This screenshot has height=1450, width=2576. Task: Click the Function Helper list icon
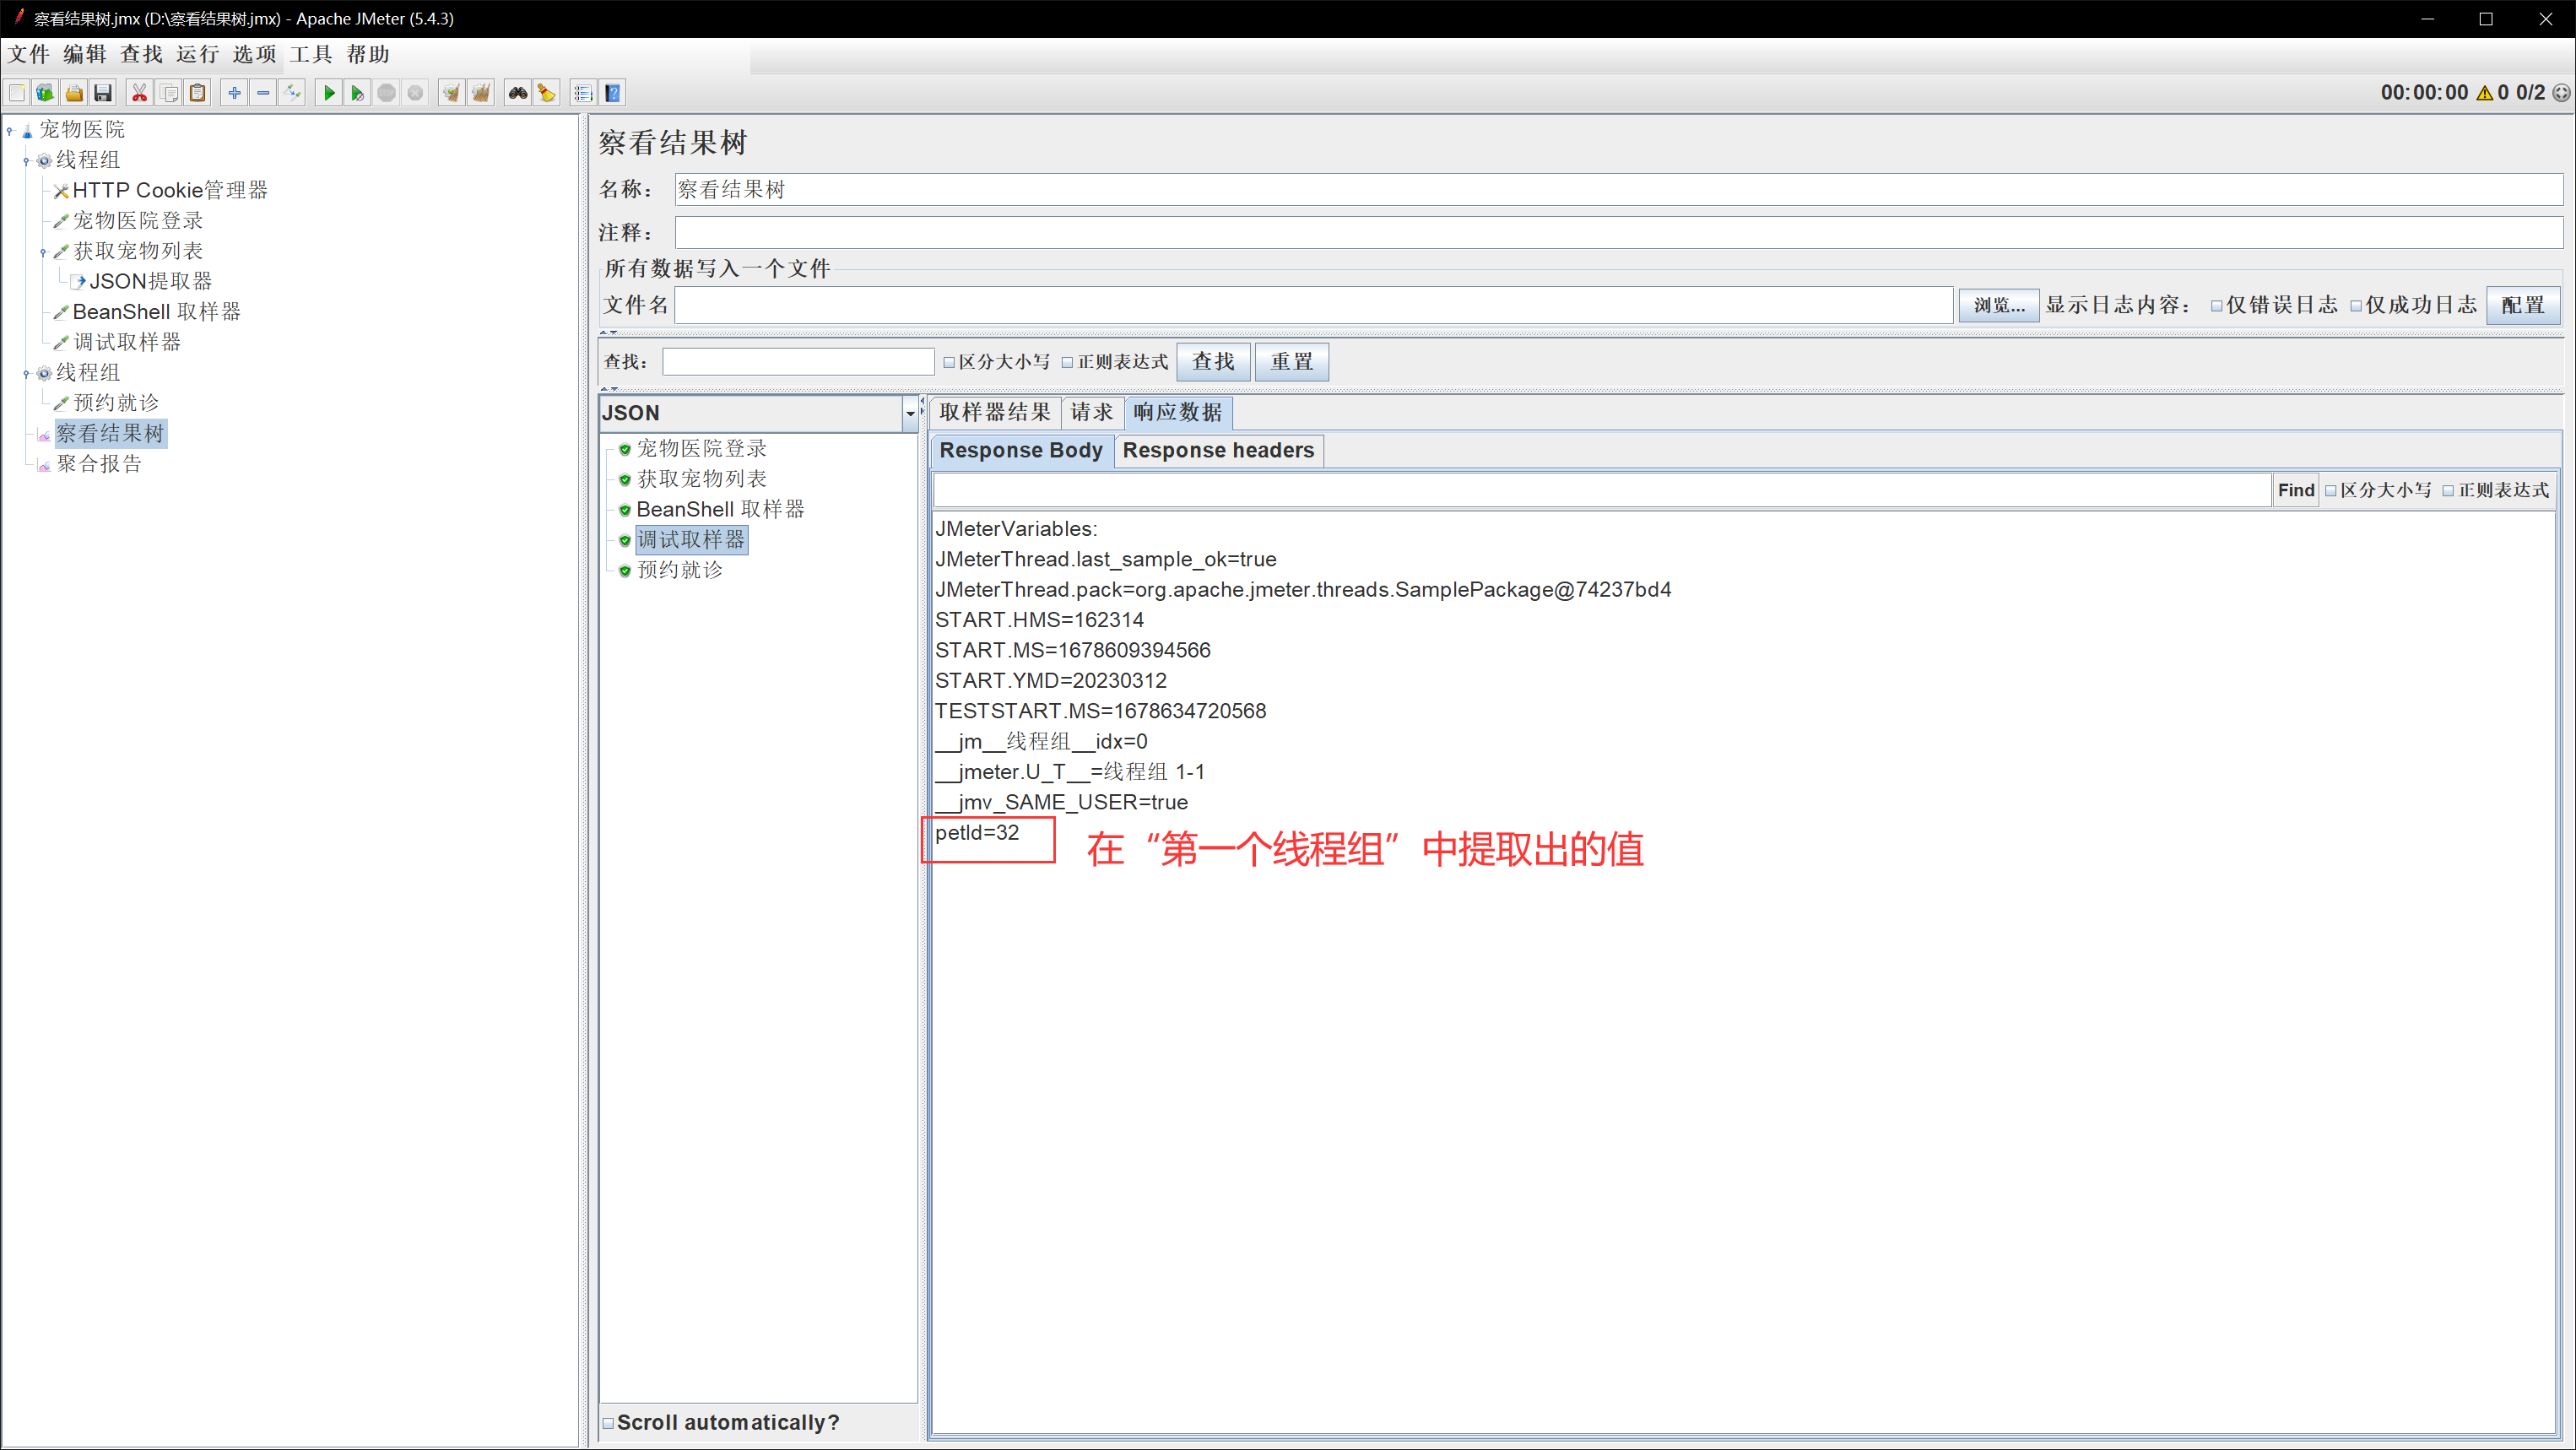(583, 93)
